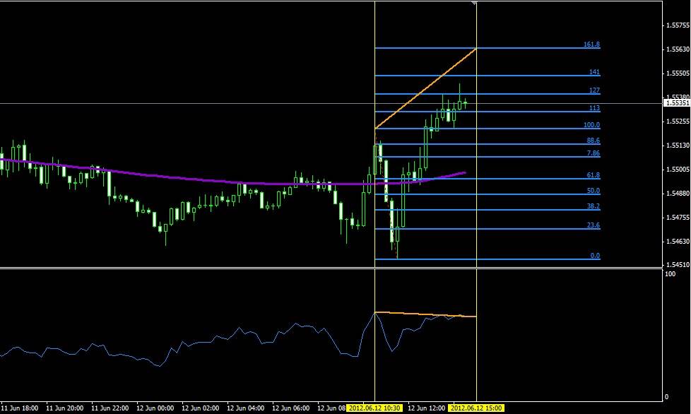
Task: Click the 141 Fibonacci level label
Action: tap(593, 71)
